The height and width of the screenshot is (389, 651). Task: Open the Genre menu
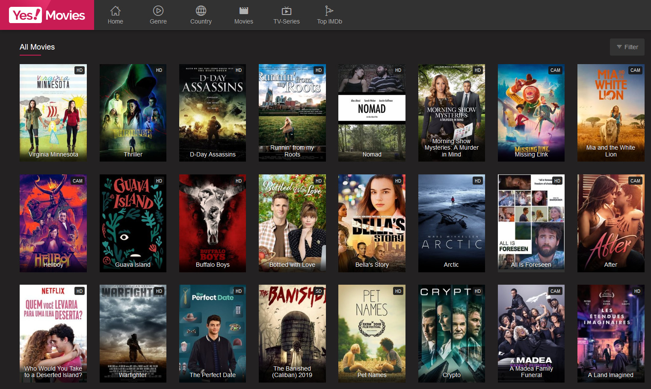tap(158, 15)
